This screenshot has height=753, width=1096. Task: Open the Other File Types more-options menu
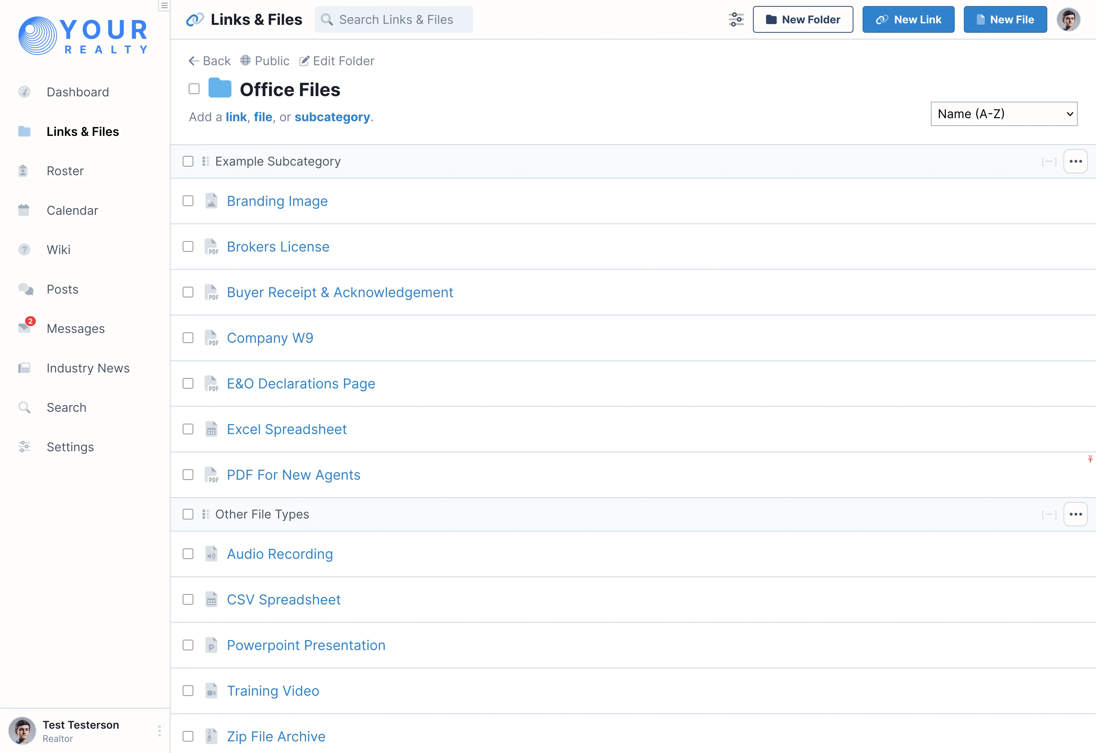[1075, 514]
